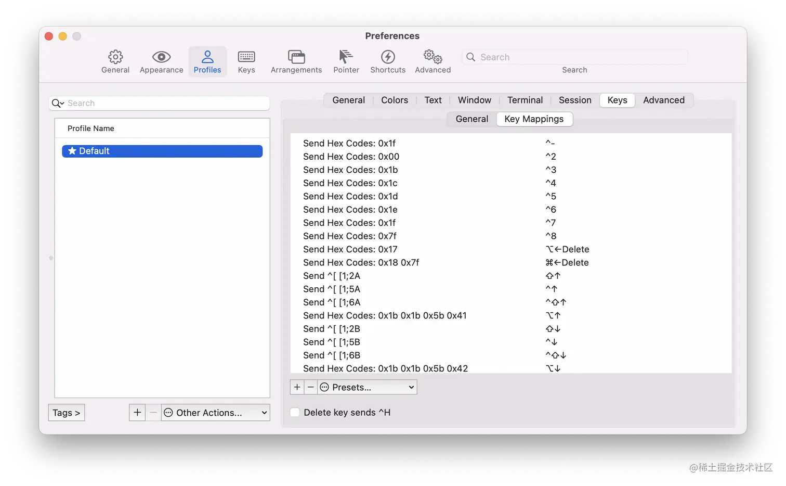Select the Send Hex Codes: 0x1d mapping

(511, 196)
